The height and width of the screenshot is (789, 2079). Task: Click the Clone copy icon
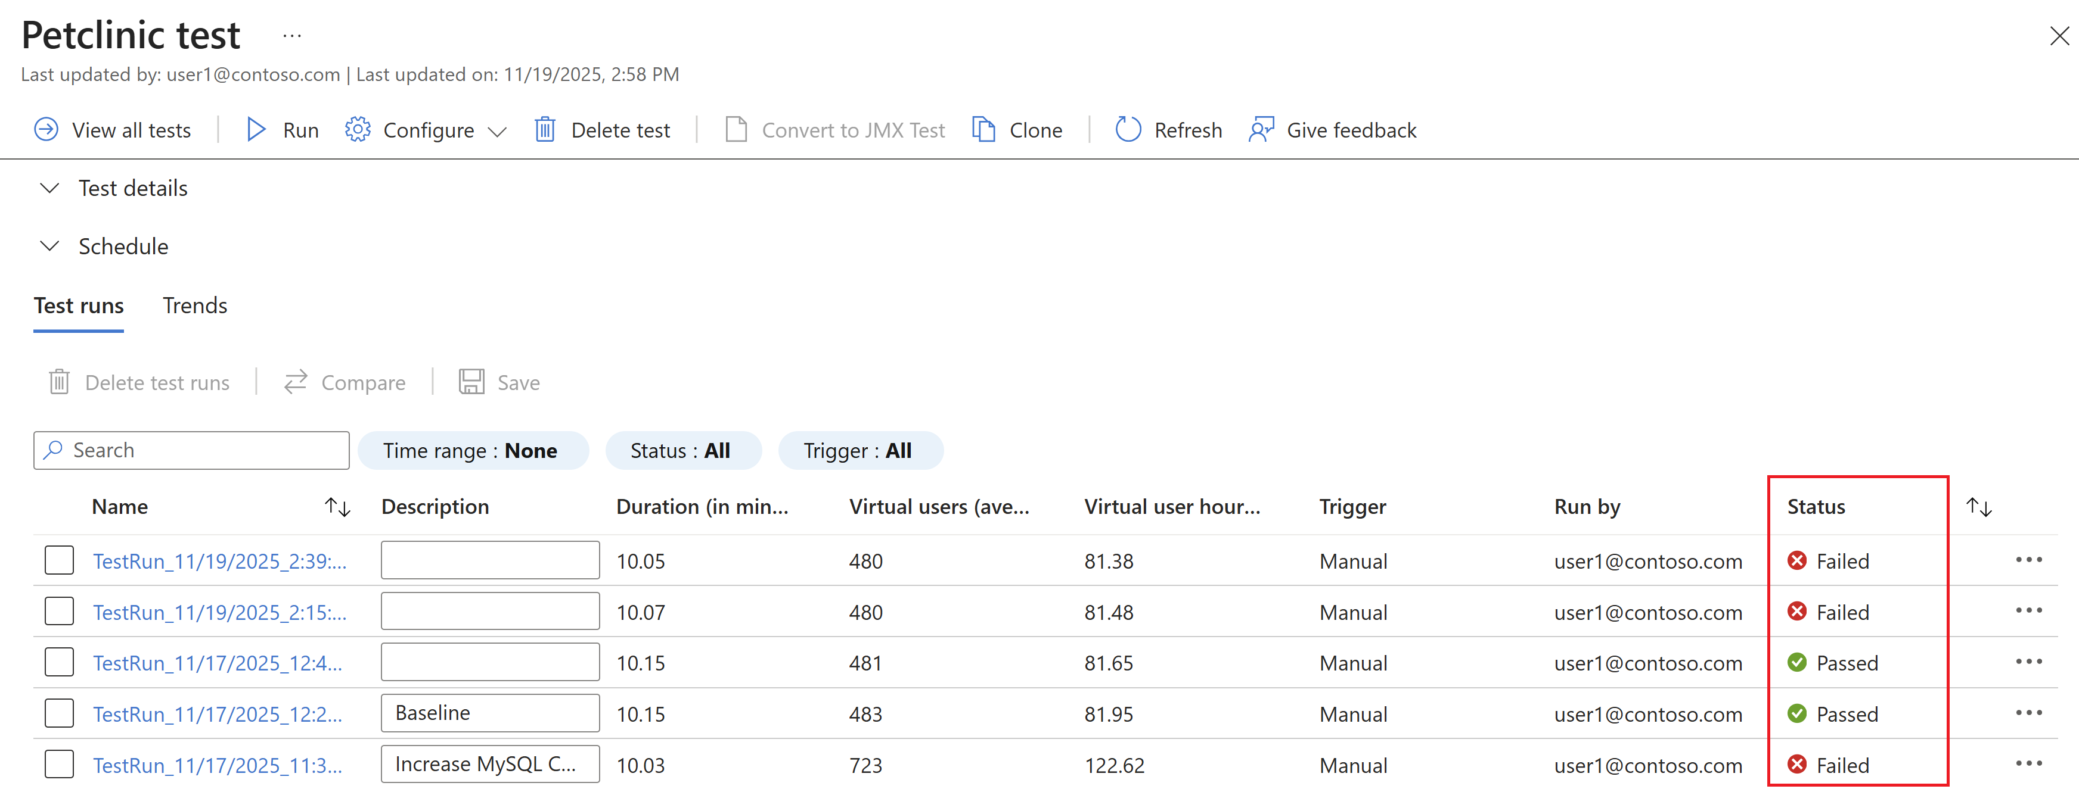click(x=983, y=130)
